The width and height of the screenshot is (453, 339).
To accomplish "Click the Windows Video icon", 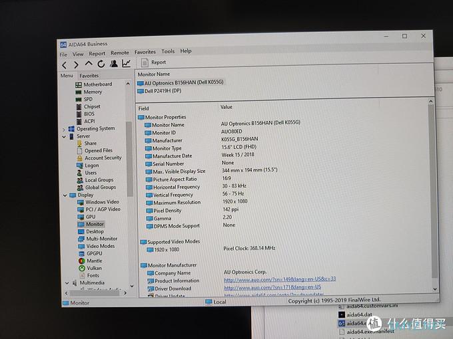I will click(81, 202).
